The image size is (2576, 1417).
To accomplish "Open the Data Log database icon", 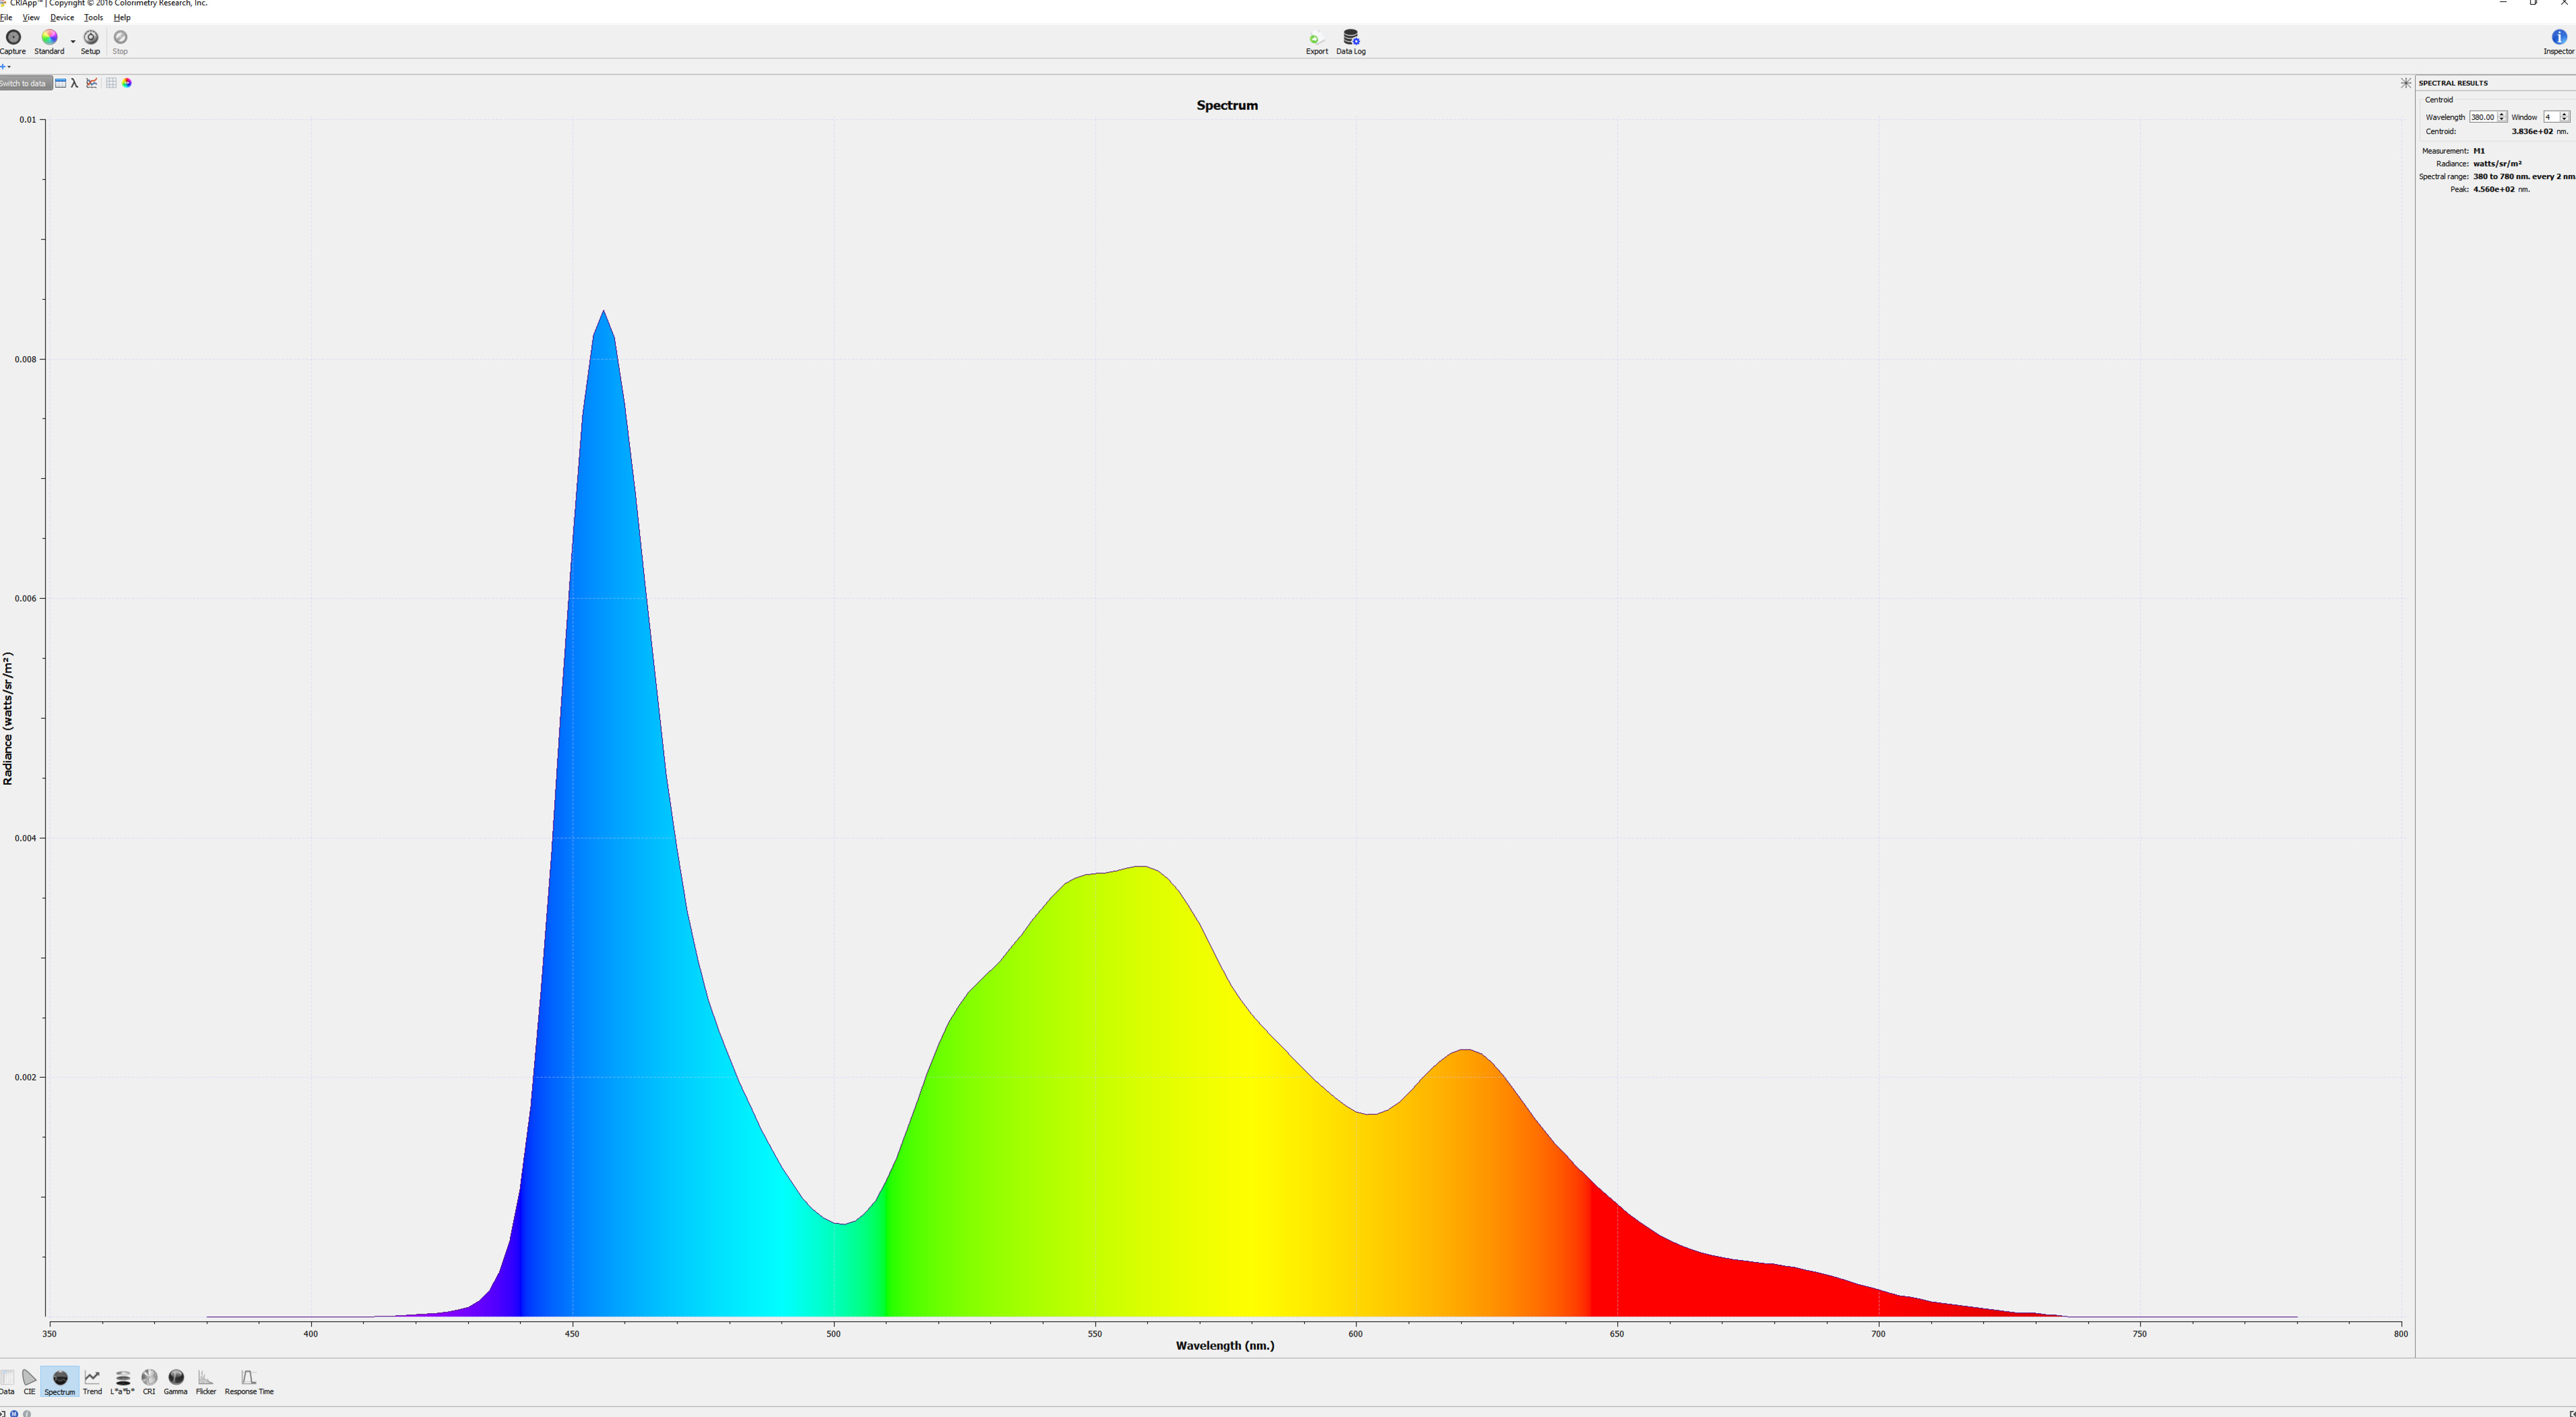I will tap(1350, 38).
